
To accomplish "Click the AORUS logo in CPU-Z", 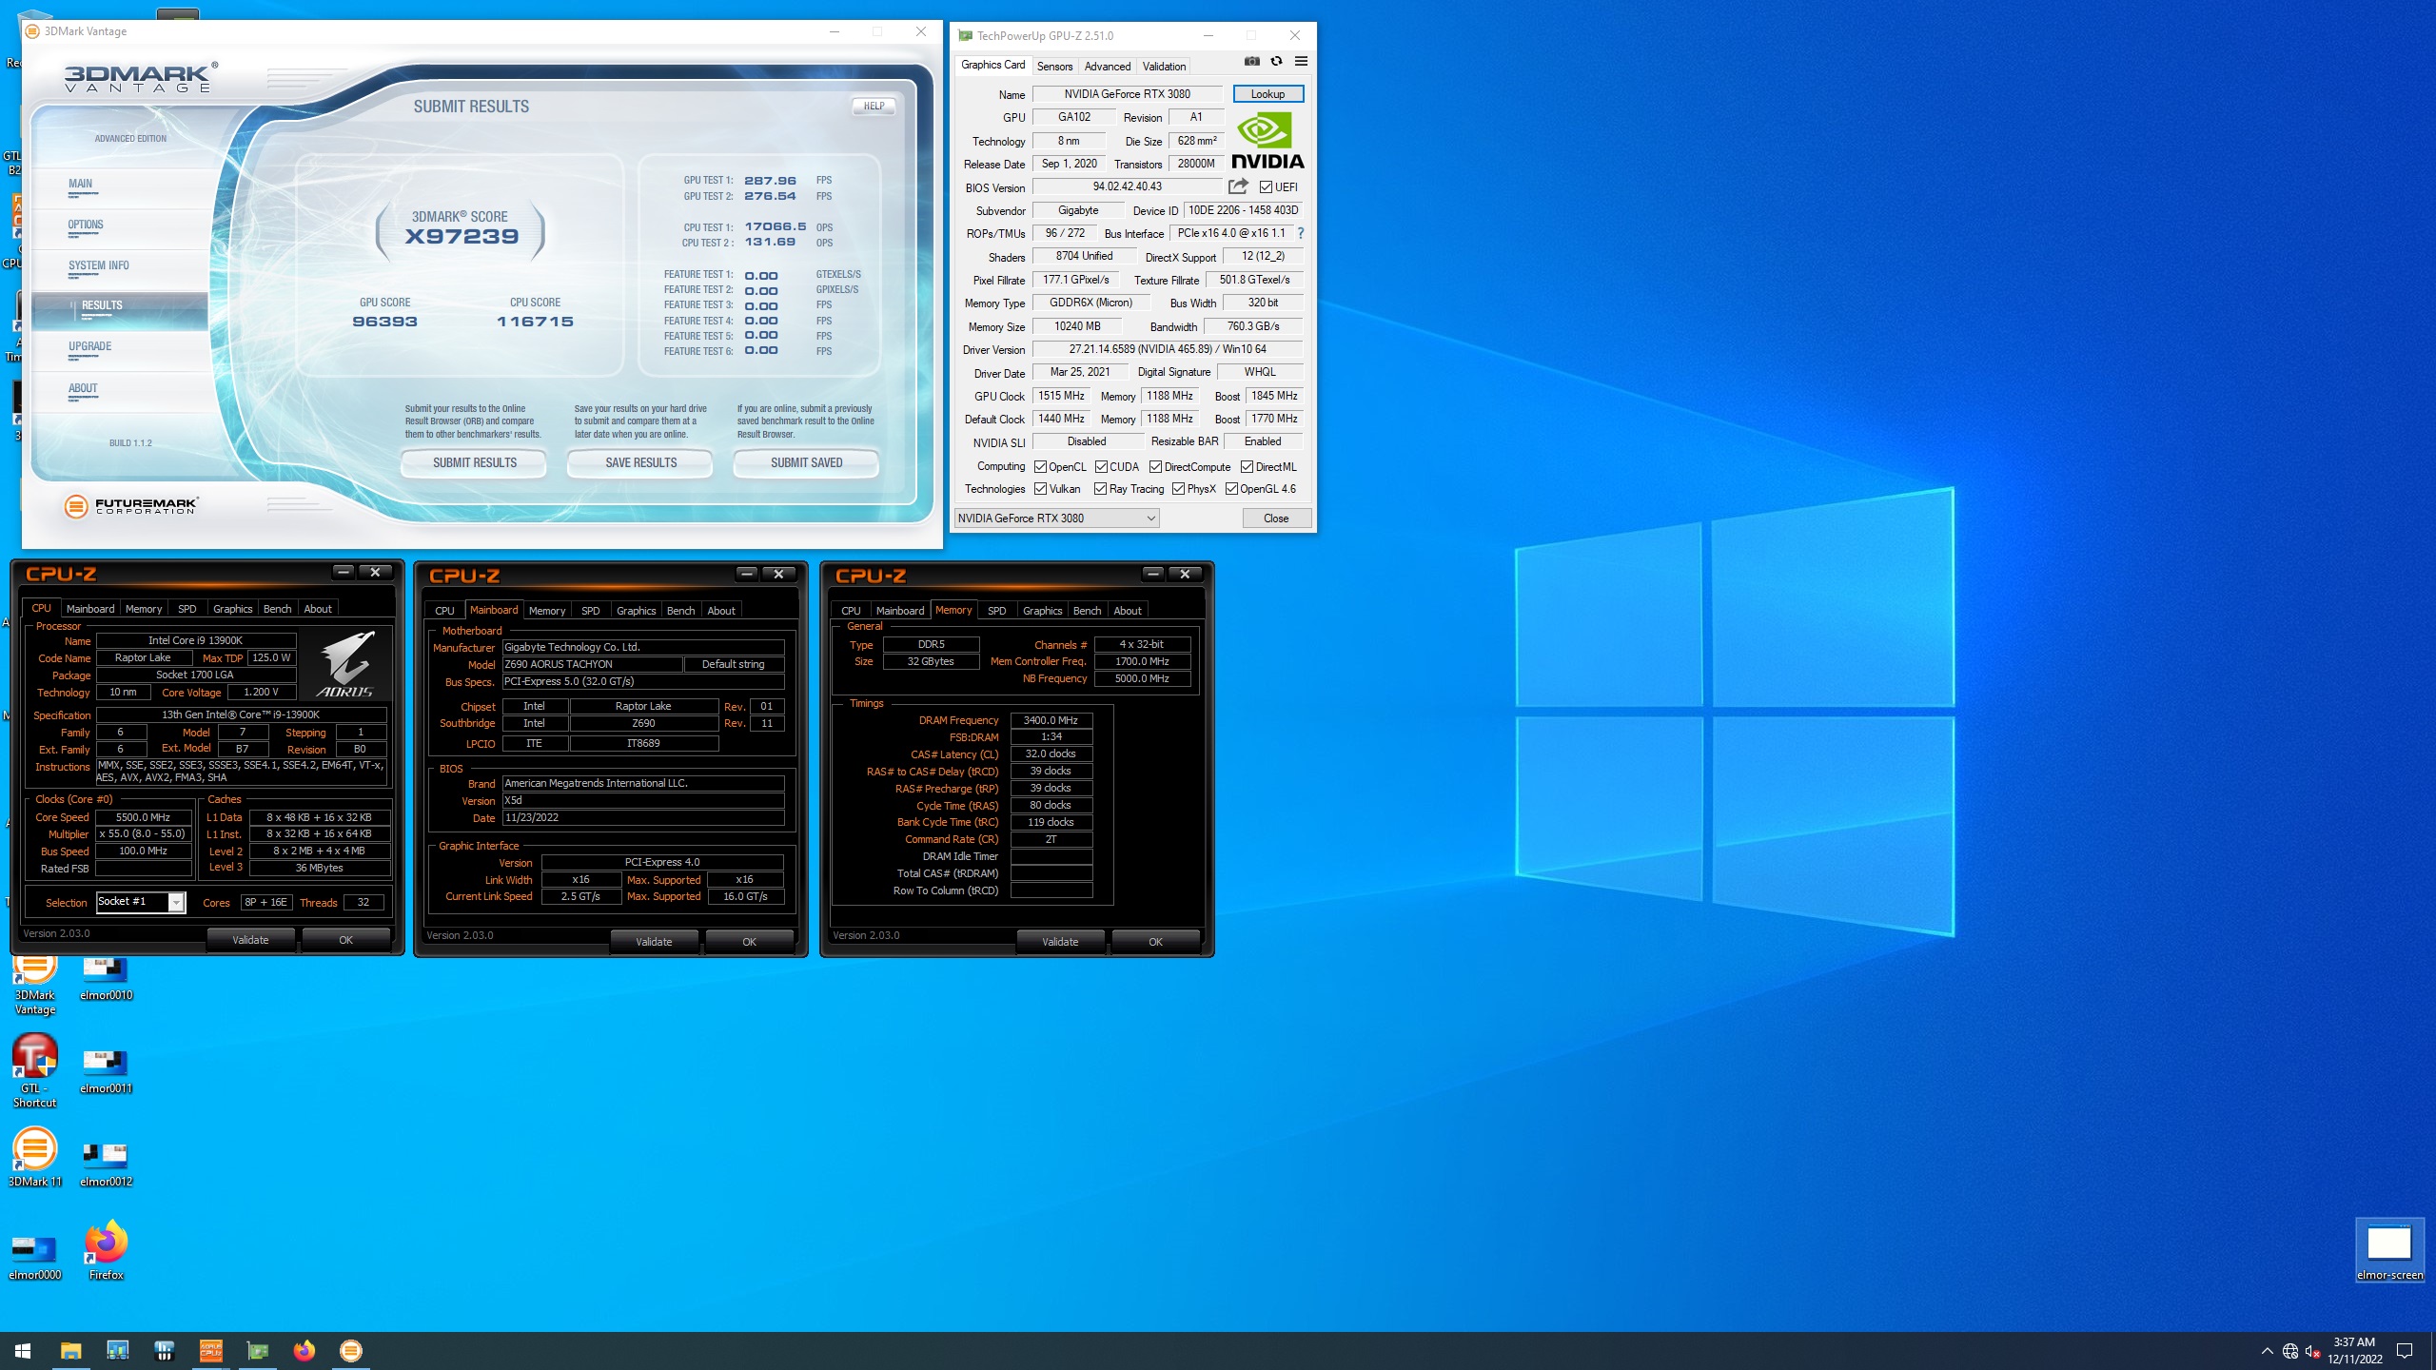I will pos(345,663).
